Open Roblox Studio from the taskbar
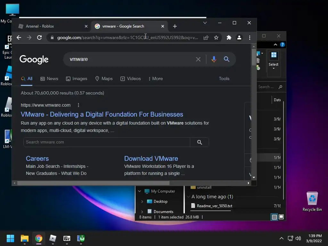 click(x=53, y=238)
